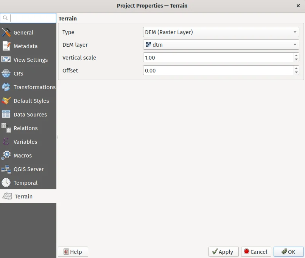Decrease Offset value with down arrow
This screenshot has width=305, height=258.
click(296, 72)
